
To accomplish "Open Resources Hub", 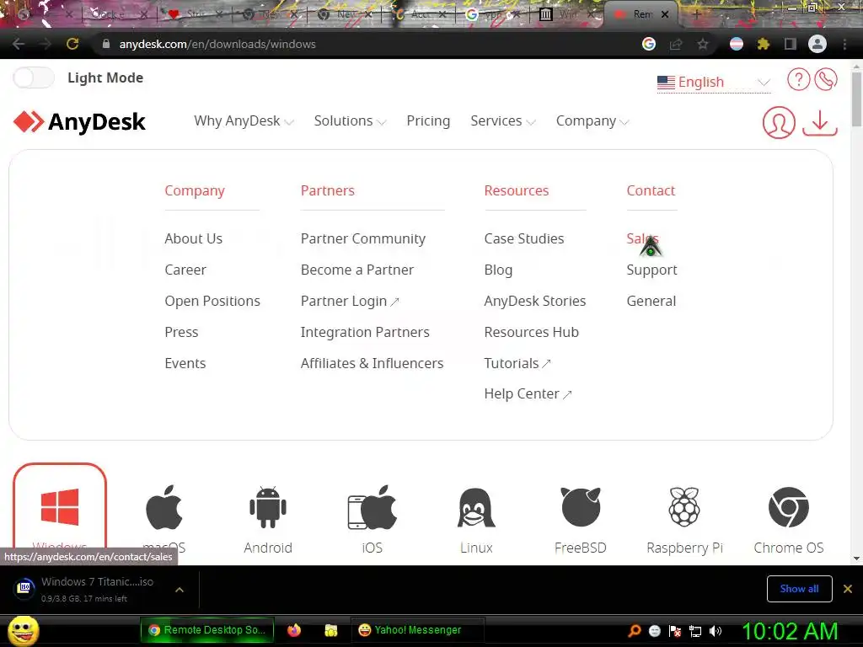I will [531, 332].
